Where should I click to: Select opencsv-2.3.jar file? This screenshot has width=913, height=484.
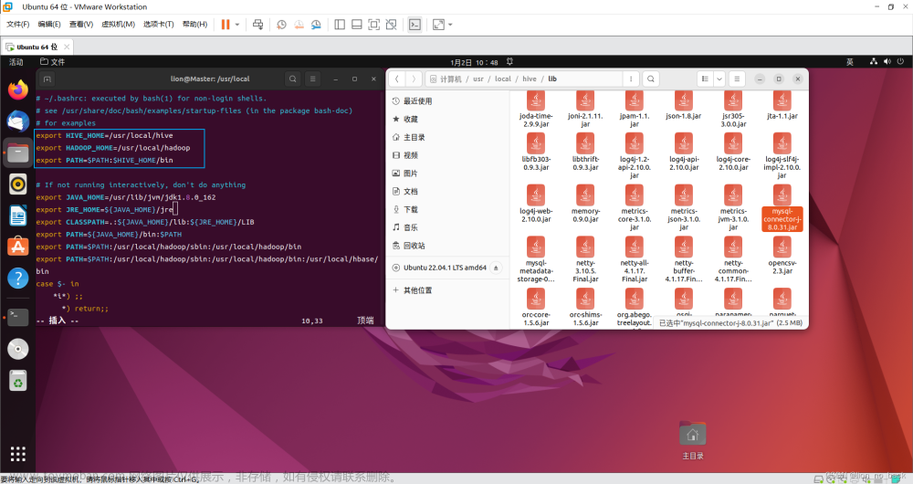click(x=782, y=257)
